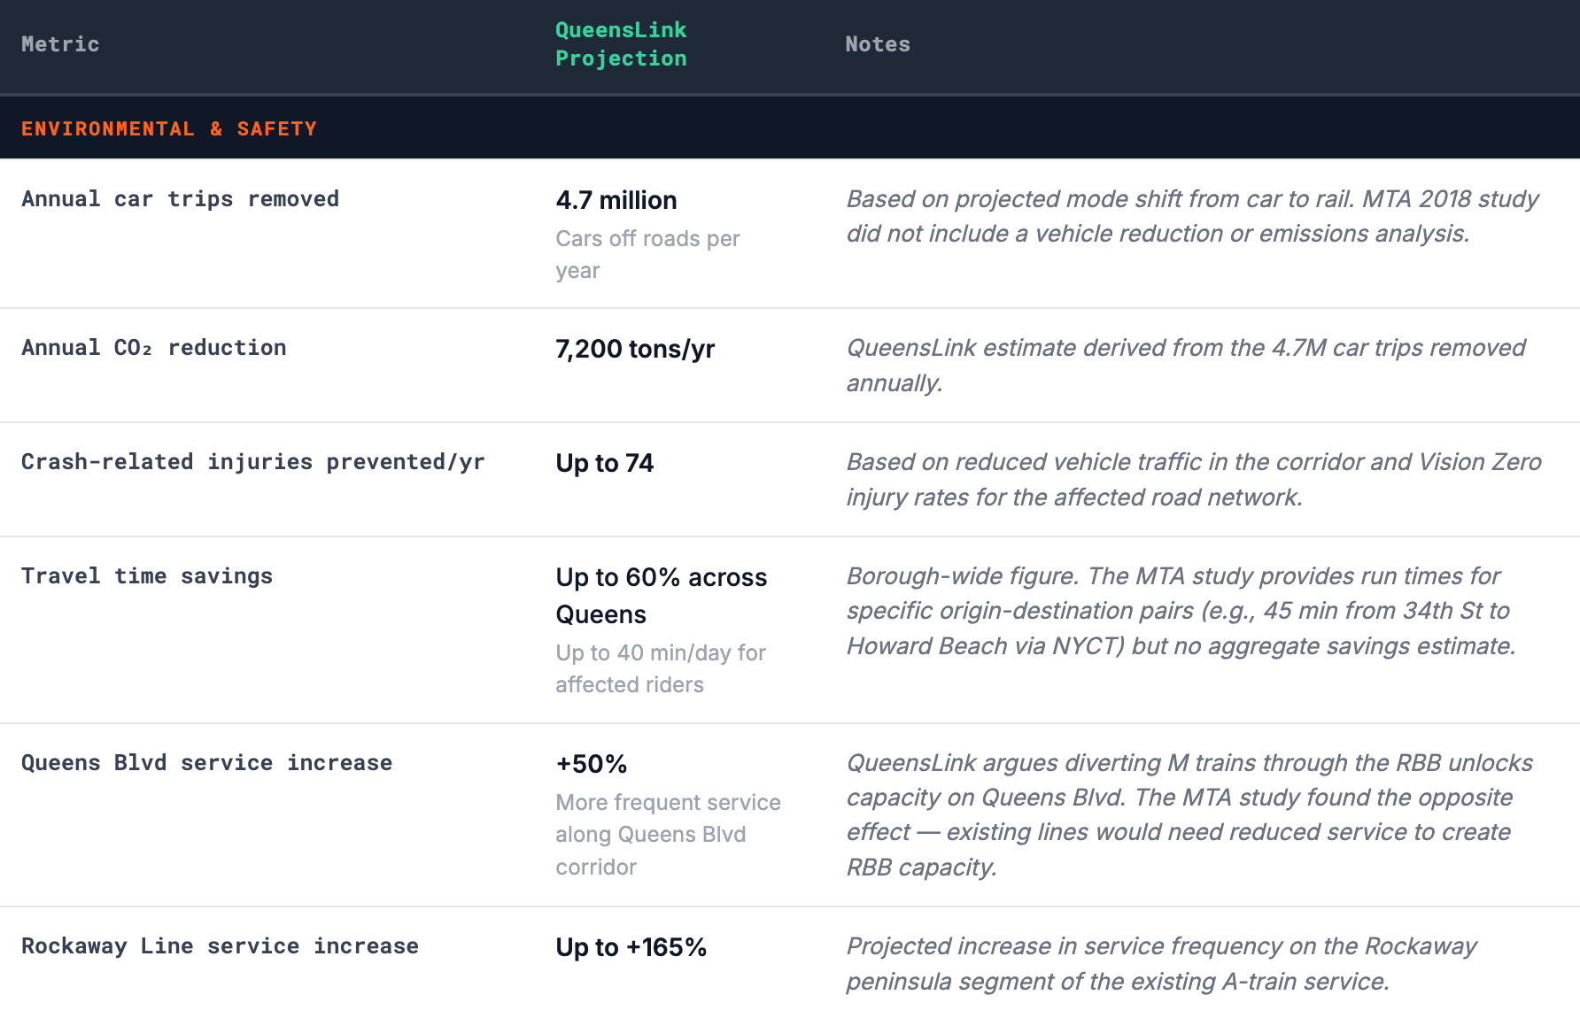Click Up to 60% across Queens value
This screenshot has height=1018, width=1580.
[662, 596]
